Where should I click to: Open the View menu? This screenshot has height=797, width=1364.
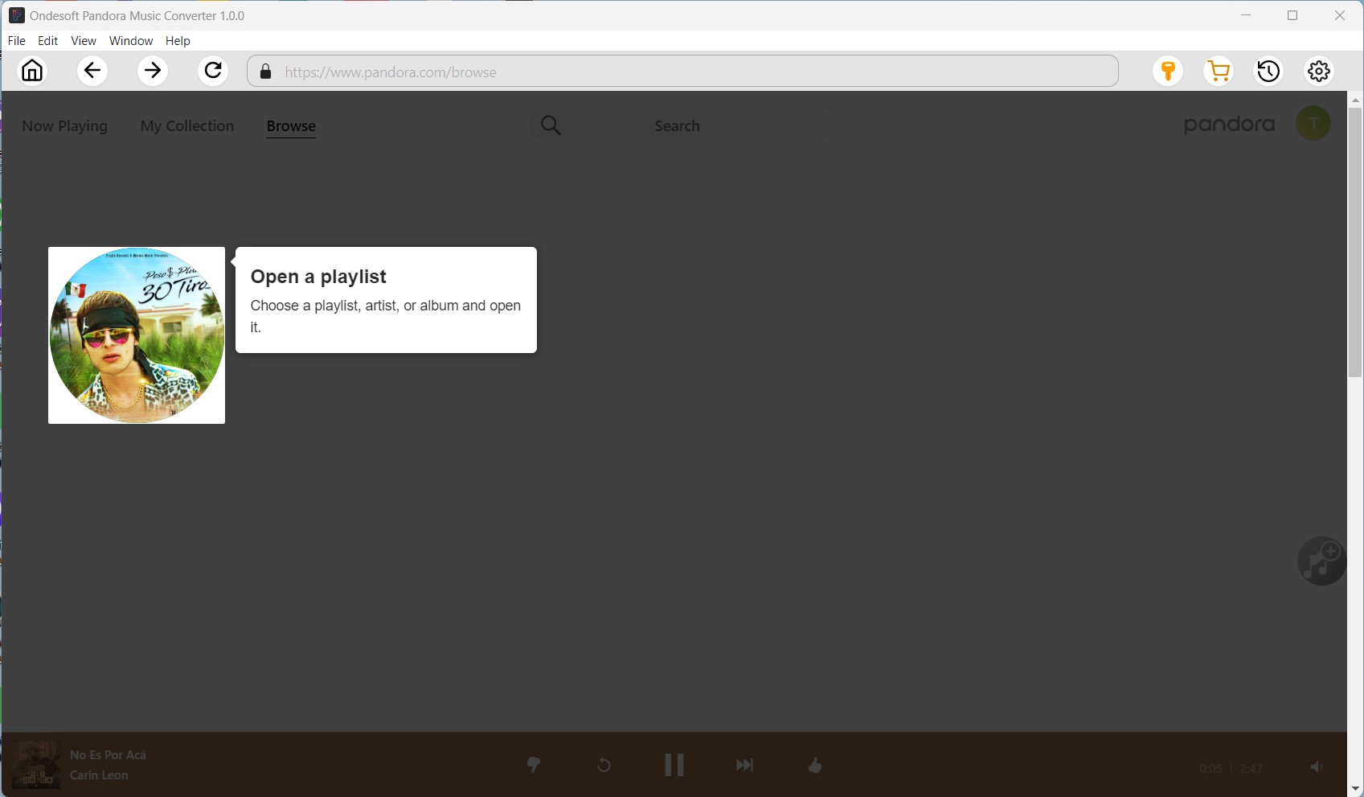click(x=84, y=40)
